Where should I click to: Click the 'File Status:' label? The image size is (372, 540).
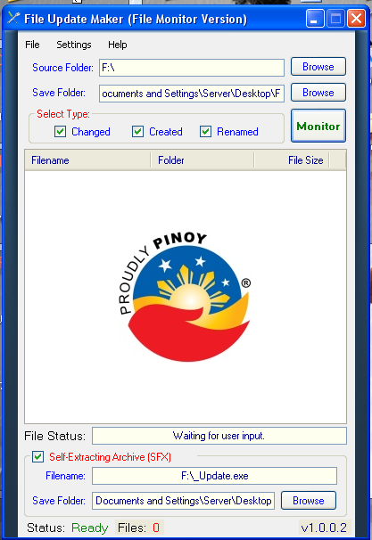pyautogui.click(x=54, y=436)
